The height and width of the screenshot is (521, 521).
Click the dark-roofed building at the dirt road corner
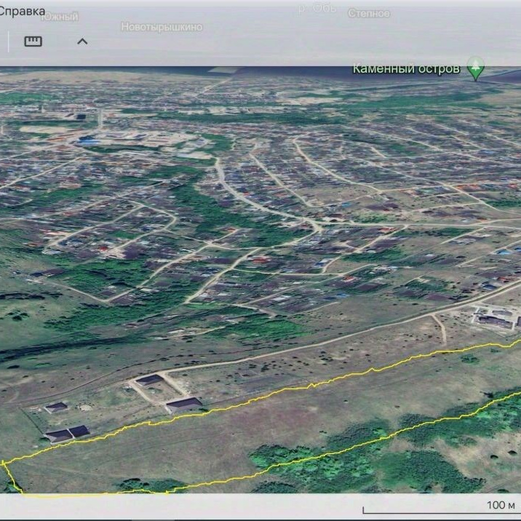(149, 380)
